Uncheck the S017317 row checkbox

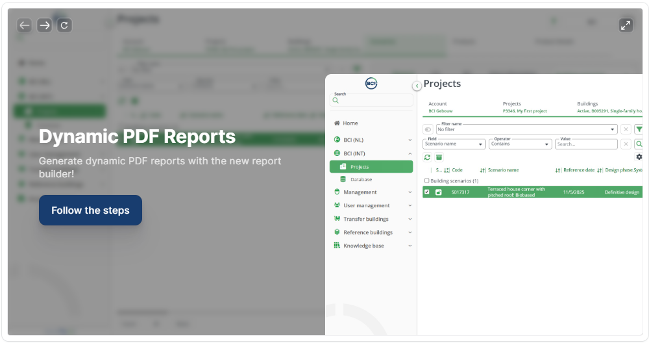427,192
